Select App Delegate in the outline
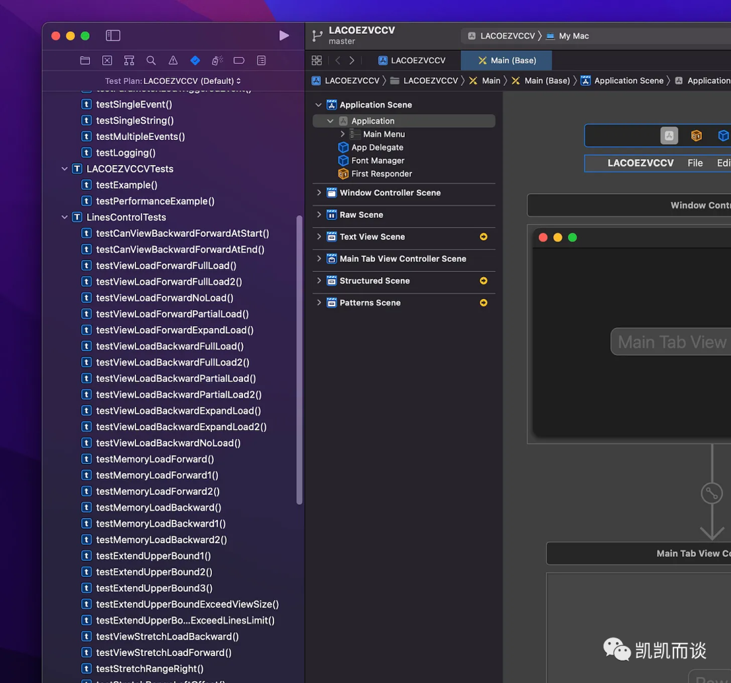The image size is (731, 683). [x=377, y=147]
